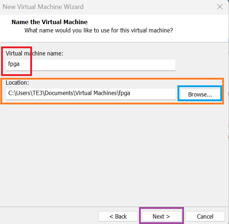This screenshot has height=224, width=229.
Task: Click the 'C:' drive prefix in location
Action: [x=11, y=93]
